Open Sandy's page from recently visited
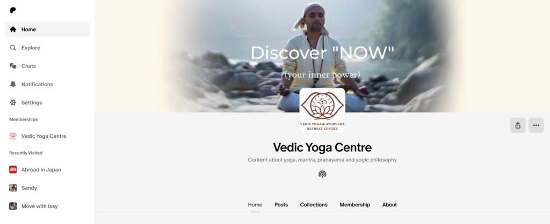Screen dimensions: 550x224 pos(47,188)
